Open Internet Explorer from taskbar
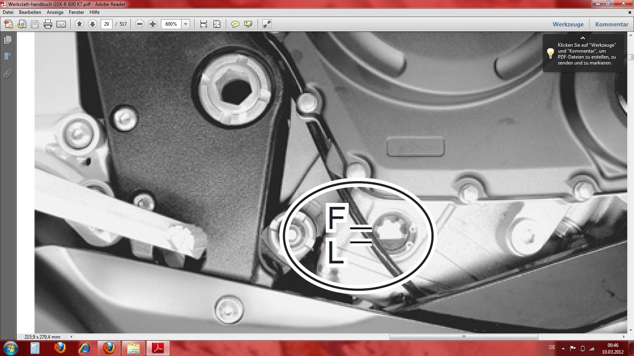The width and height of the screenshot is (634, 356). coord(84,348)
